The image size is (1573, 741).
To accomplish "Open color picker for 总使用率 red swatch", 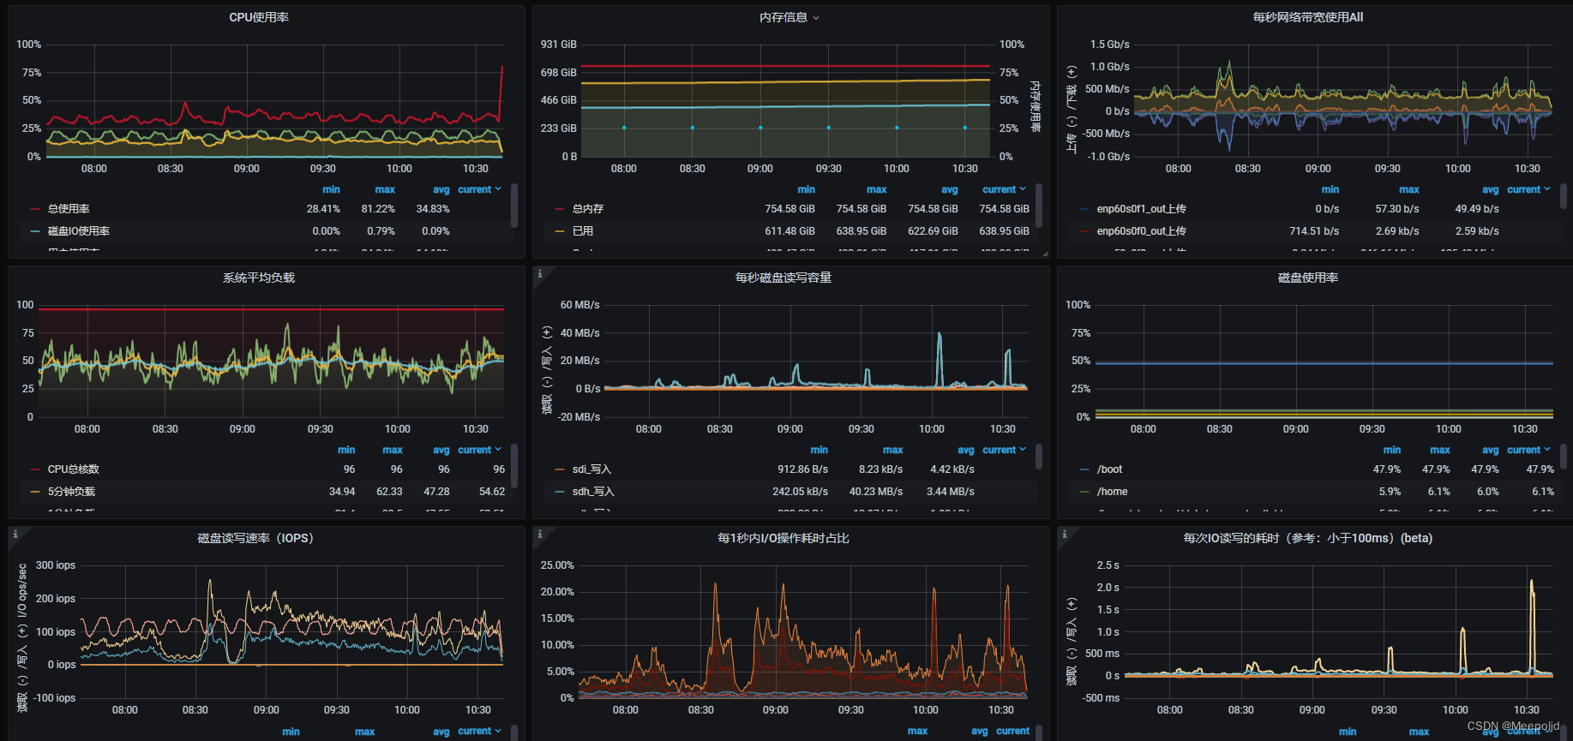I will [35, 209].
